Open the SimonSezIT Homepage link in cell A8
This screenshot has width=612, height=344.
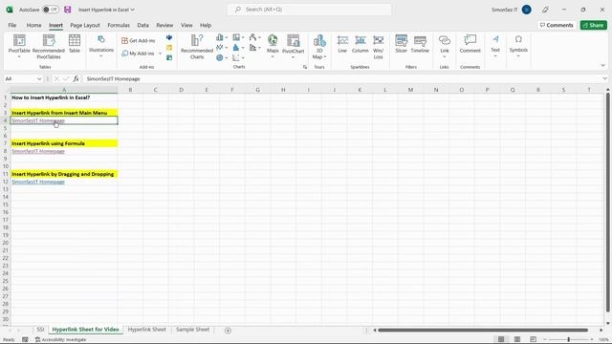(x=38, y=151)
